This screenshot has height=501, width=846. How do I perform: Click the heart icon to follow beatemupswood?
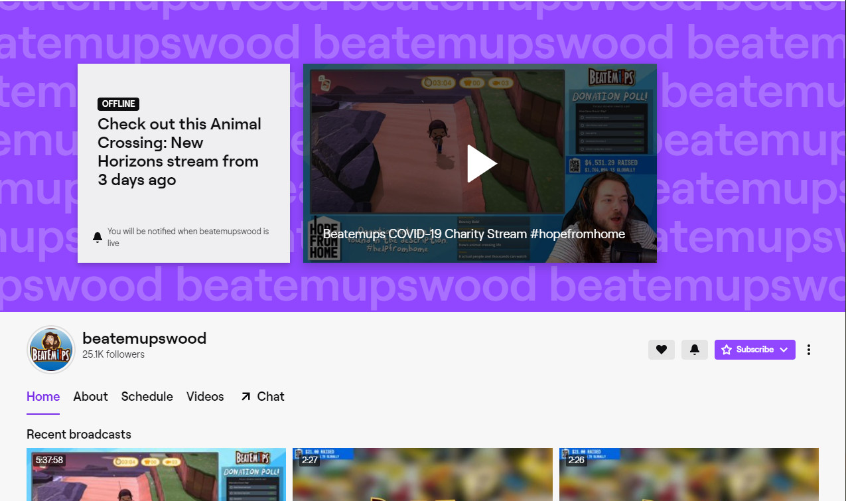tap(661, 349)
